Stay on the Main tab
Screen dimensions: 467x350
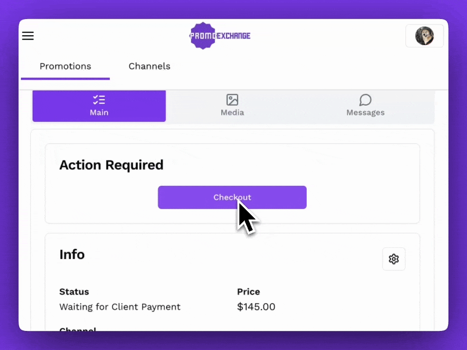click(99, 106)
